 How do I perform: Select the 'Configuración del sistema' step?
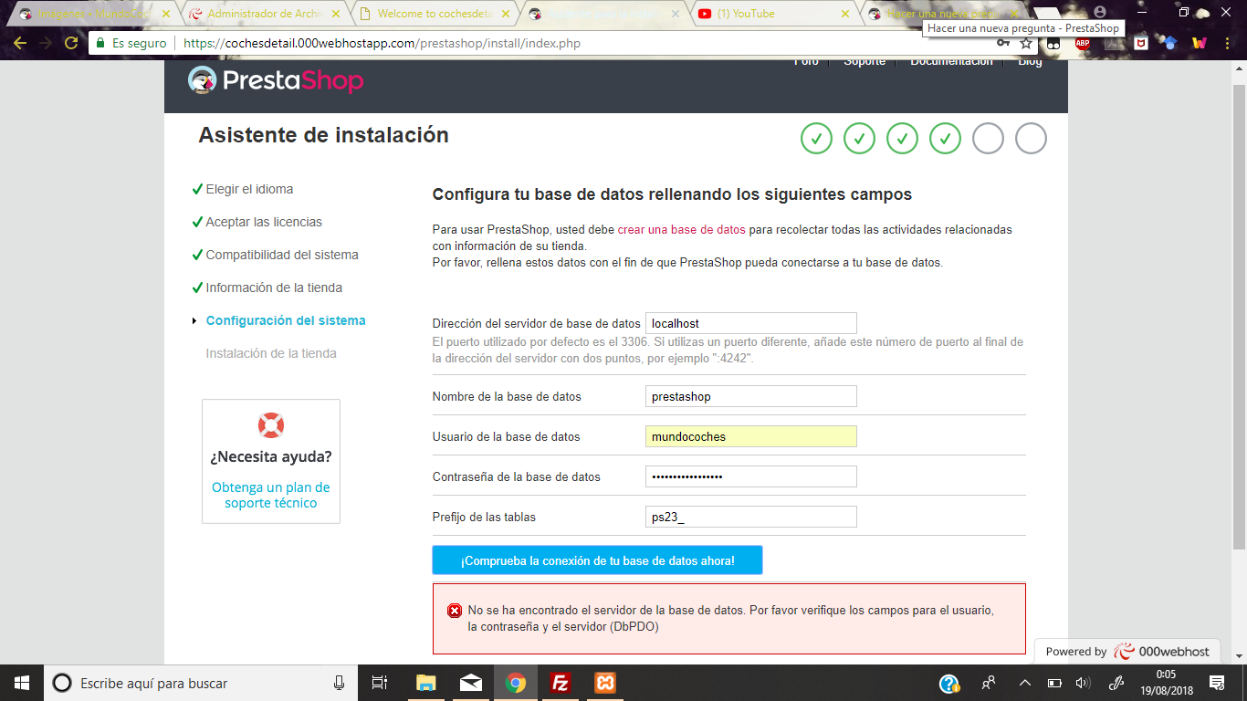click(286, 320)
